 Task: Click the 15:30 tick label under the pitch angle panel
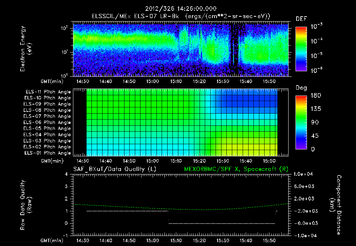(223, 161)
